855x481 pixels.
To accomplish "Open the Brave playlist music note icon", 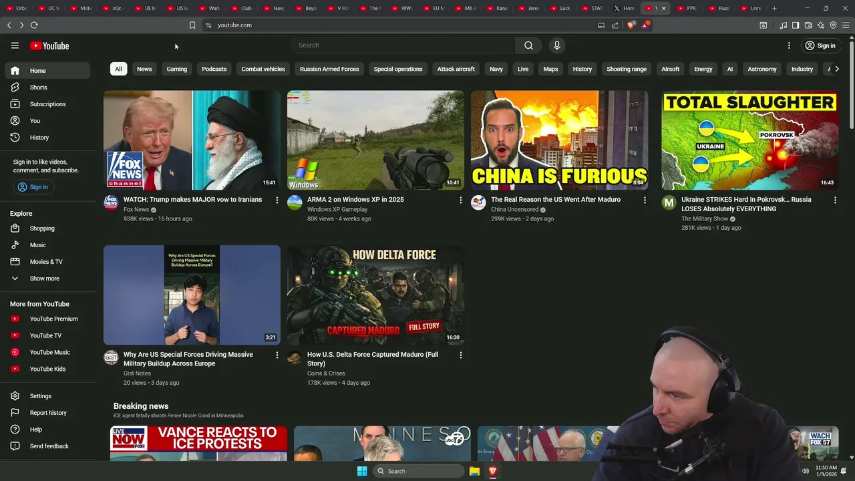I will click(x=784, y=25).
